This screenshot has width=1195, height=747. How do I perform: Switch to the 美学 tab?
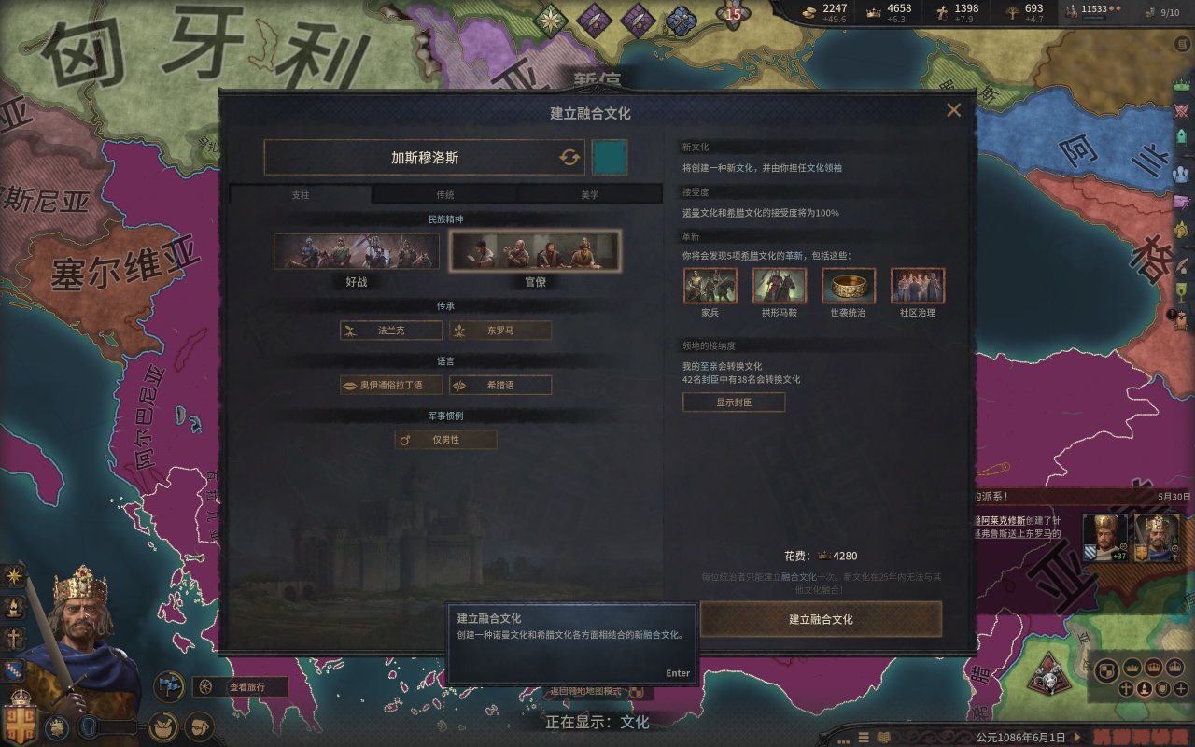point(590,195)
